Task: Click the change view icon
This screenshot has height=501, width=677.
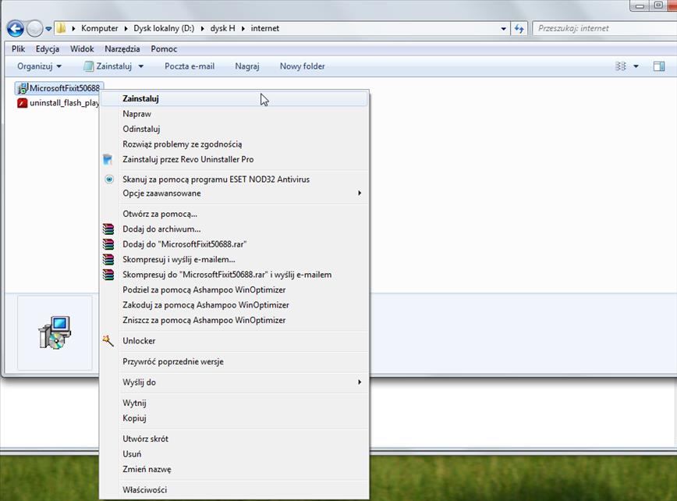Action: pos(620,66)
